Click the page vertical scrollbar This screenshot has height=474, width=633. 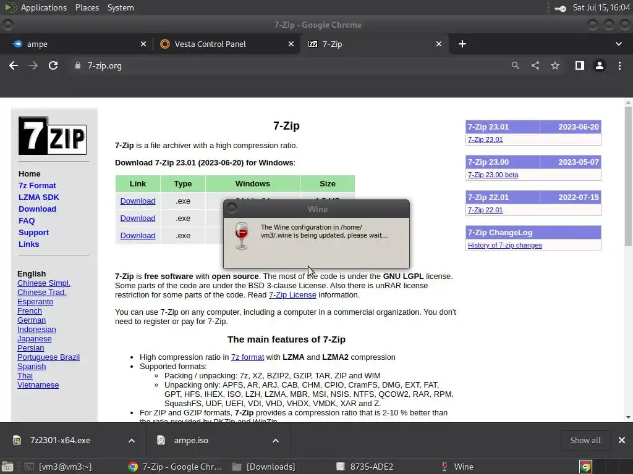628,176
